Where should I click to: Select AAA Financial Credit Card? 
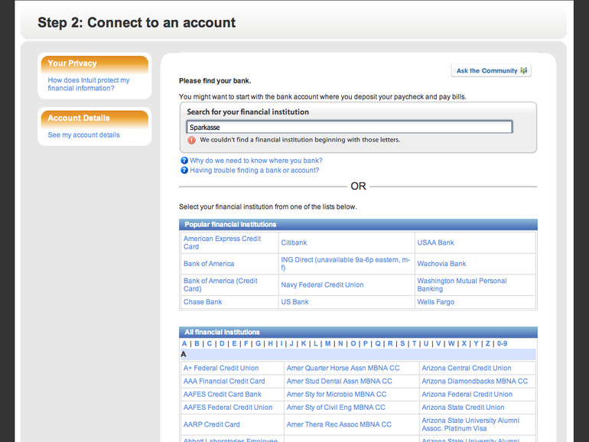point(224,381)
